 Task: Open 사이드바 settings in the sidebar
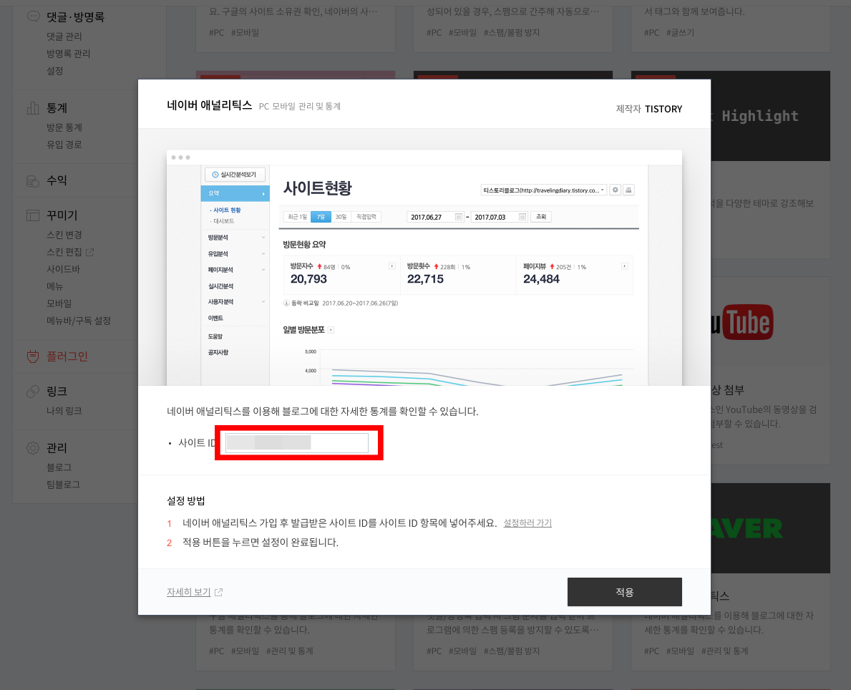point(64,269)
